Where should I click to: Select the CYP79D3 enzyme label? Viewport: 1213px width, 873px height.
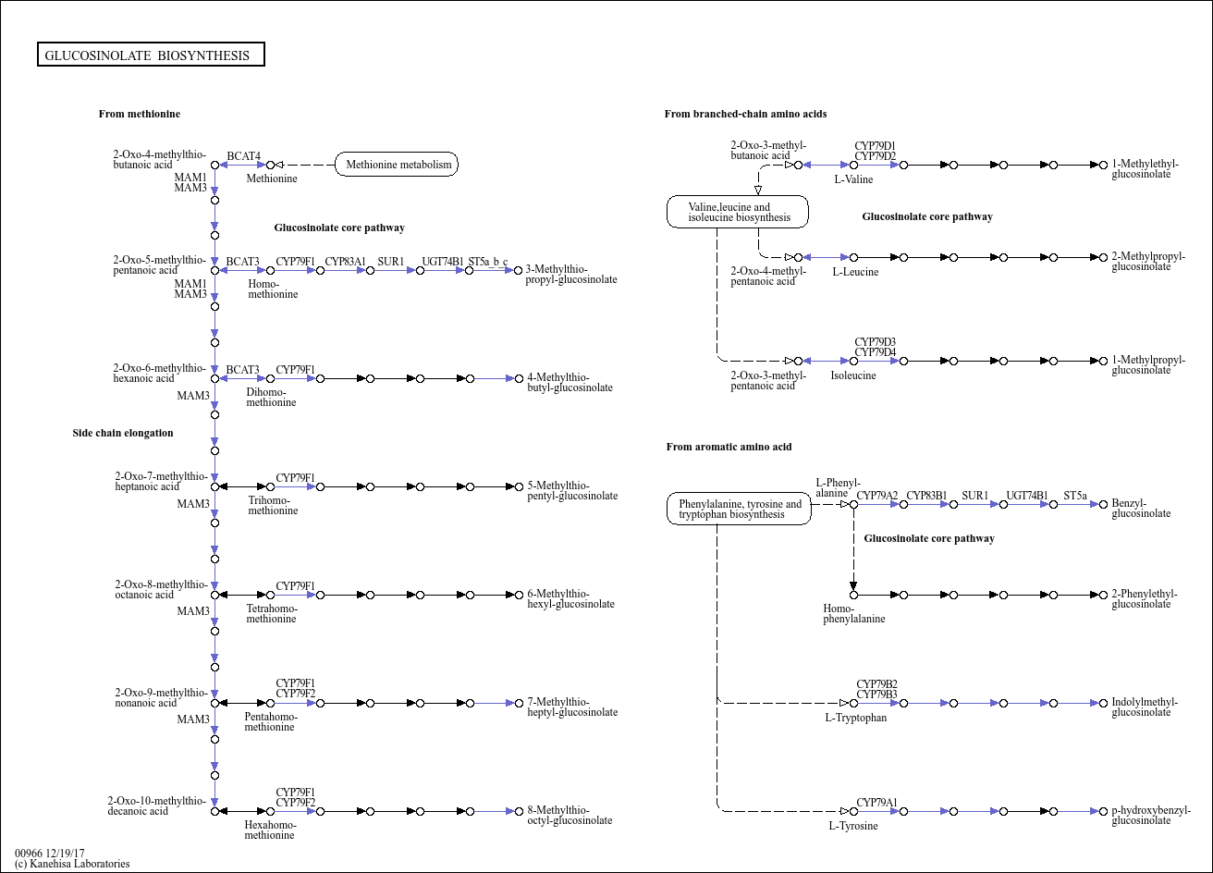point(875,342)
